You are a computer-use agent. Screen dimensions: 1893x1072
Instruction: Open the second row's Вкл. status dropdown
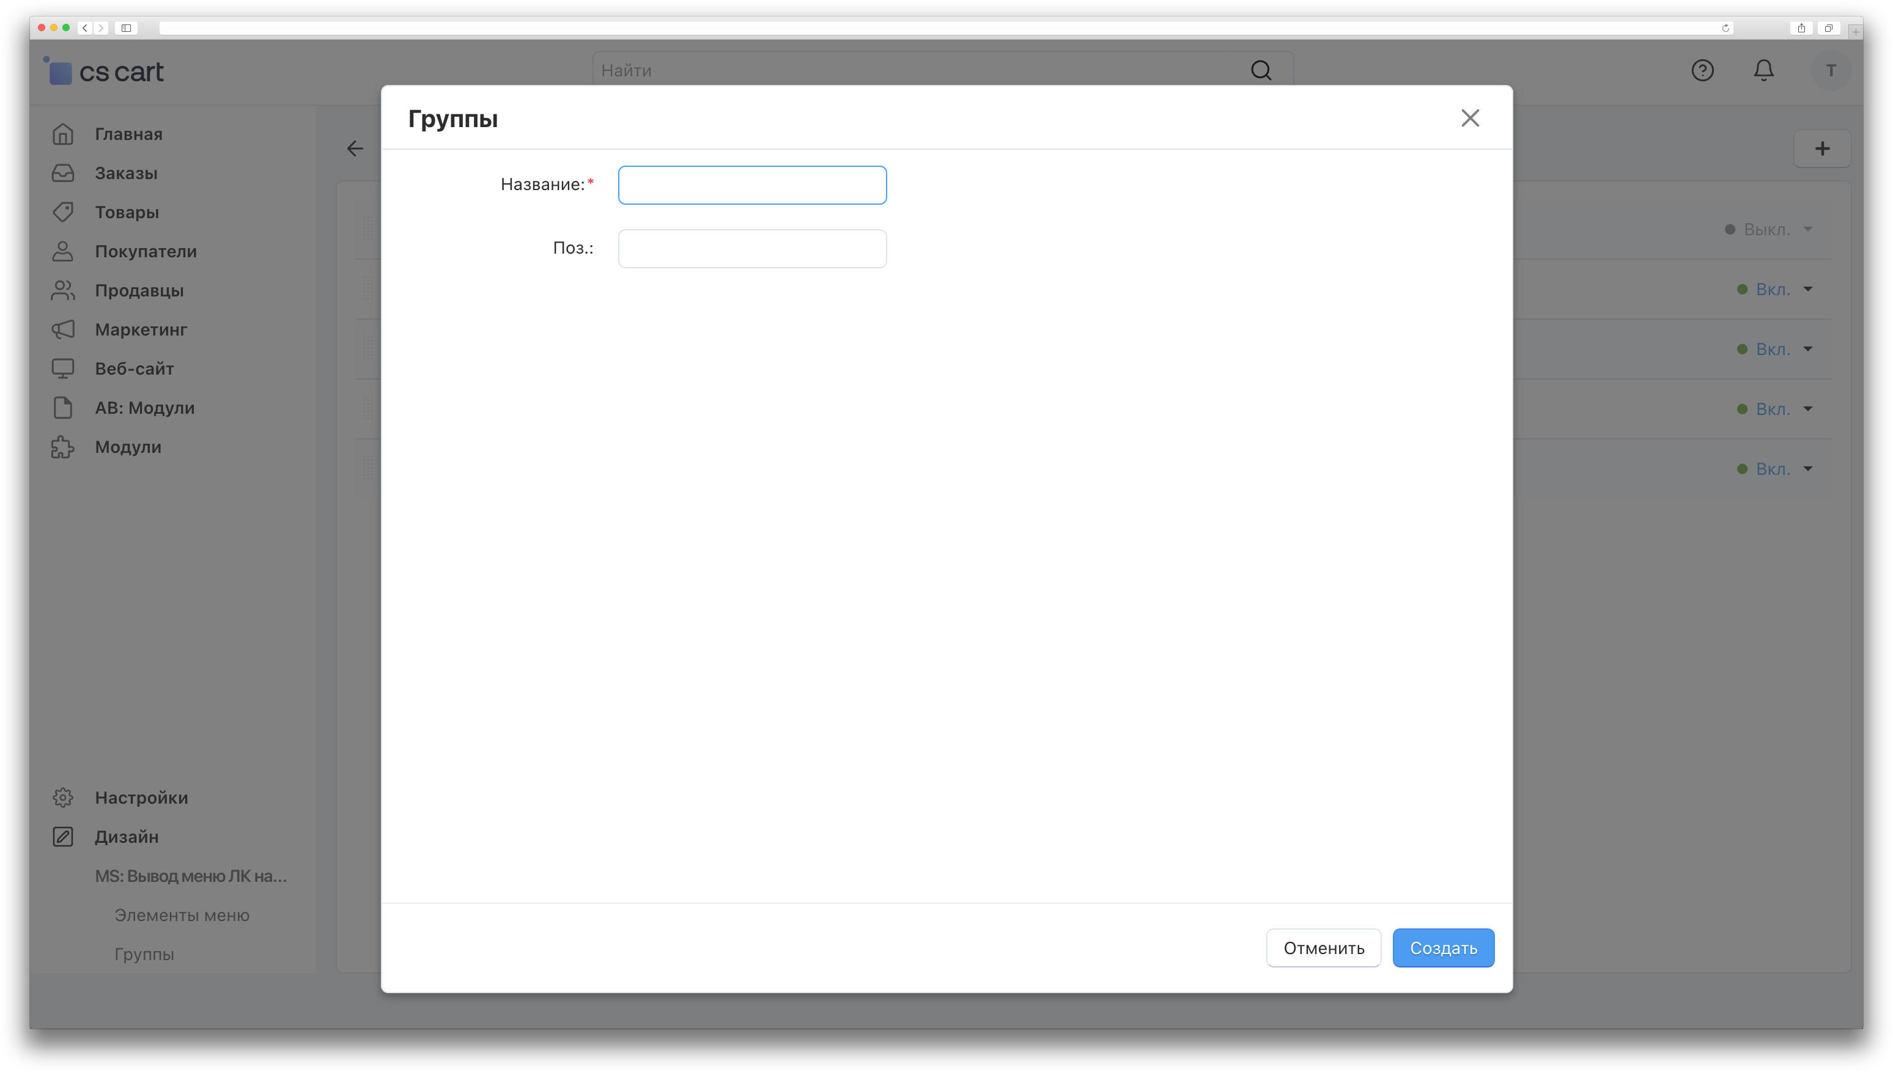[x=1772, y=289]
